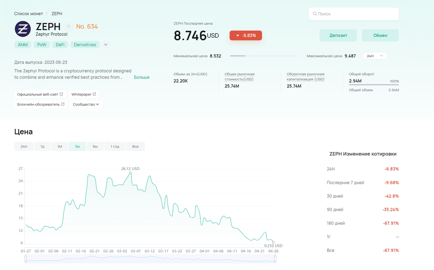Click the Минимальная цена 8.532 value

click(x=215, y=56)
